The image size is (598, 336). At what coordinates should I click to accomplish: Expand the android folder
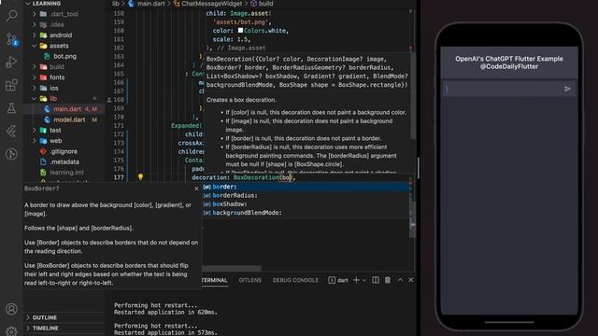[35, 35]
